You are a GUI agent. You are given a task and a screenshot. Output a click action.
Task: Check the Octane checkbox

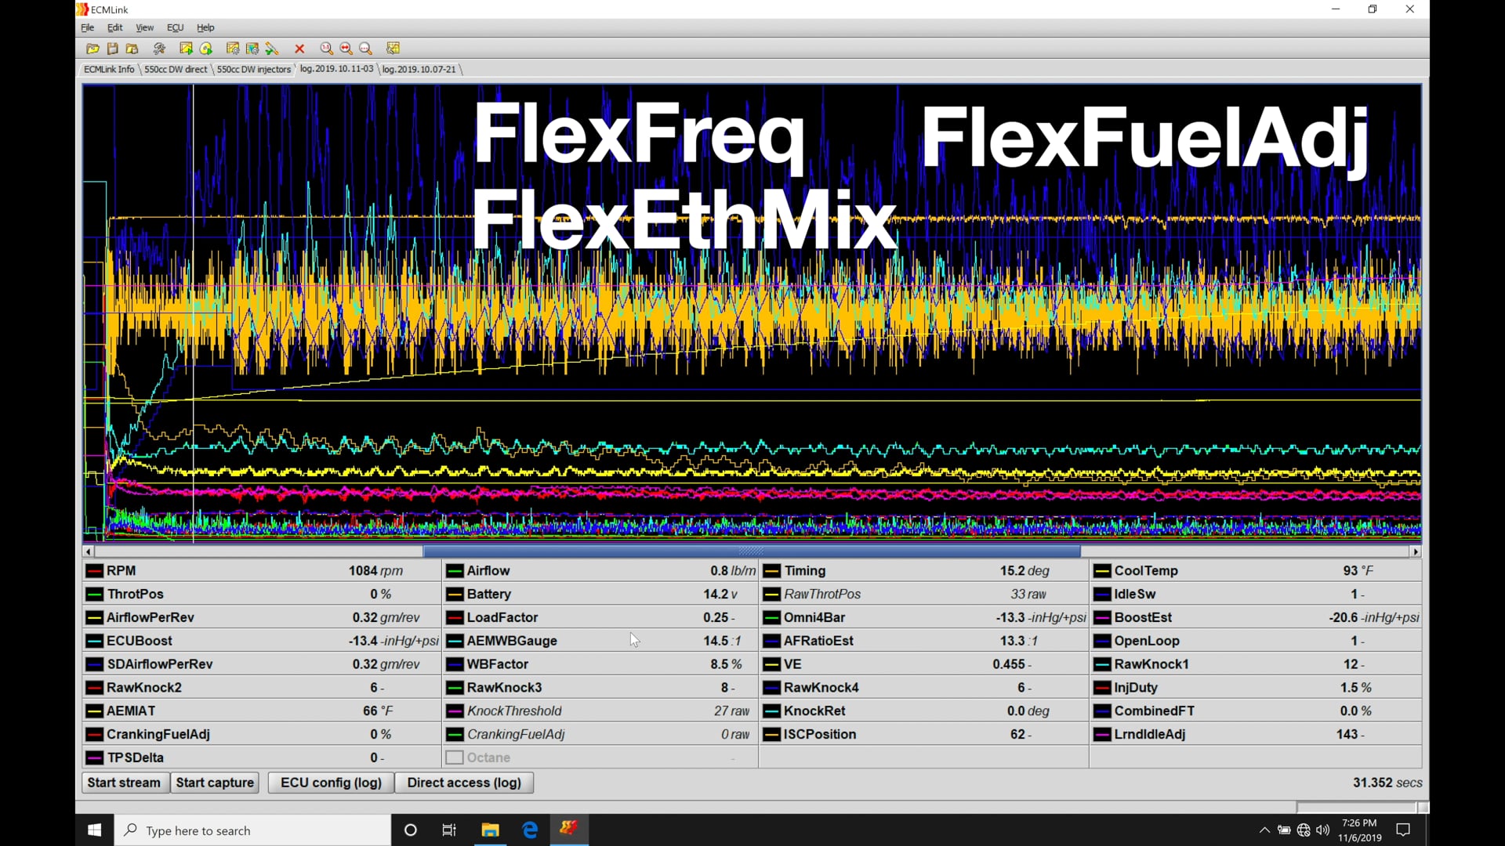click(x=455, y=757)
